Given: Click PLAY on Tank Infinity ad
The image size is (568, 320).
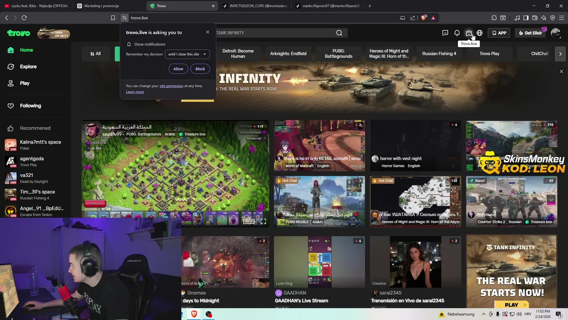Looking at the screenshot, I should (511, 305).
